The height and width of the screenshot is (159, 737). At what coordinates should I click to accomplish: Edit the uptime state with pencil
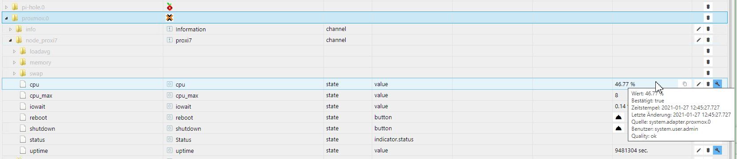coord(698,150)
